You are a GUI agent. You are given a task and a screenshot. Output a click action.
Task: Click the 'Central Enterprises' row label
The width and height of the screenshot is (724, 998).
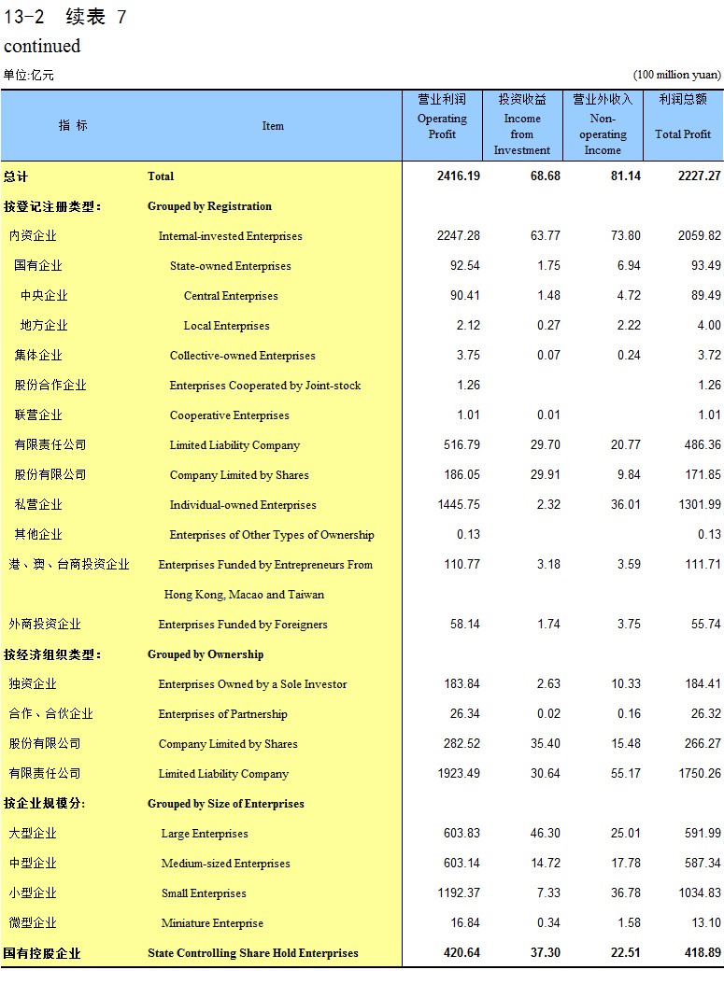tap(231, 296)
